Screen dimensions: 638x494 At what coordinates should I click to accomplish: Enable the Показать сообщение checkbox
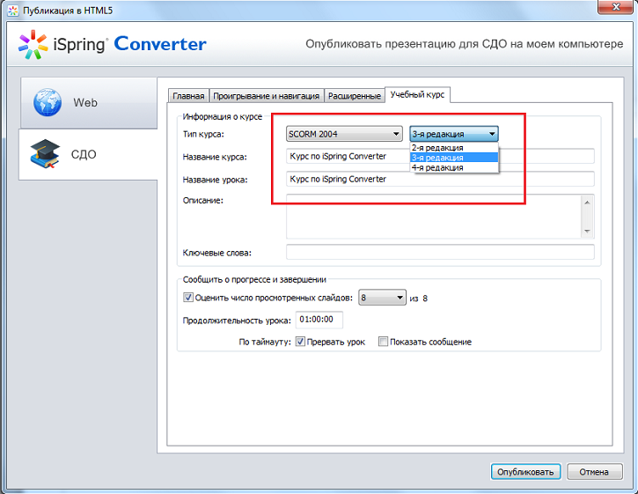tap(383, 342)
